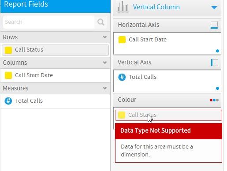This screenshot has height=171, width=227.
Task: Open the Vertical Column chart type dropdown
Action: point(214,7)
